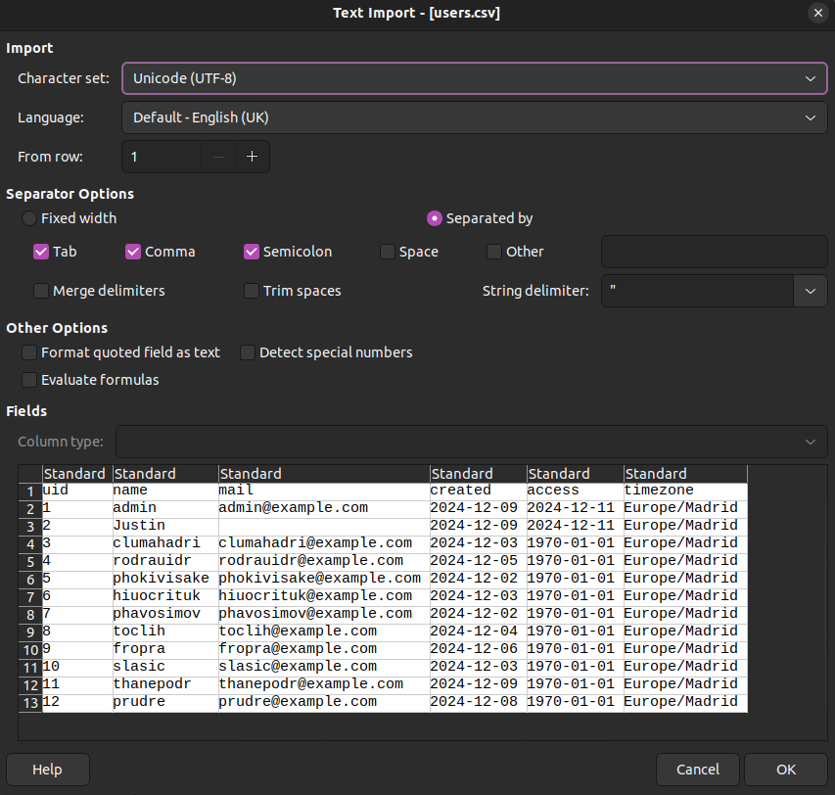Click the thanepodr name cell
This screenshot has width=835, height=795.
[165, 684]
